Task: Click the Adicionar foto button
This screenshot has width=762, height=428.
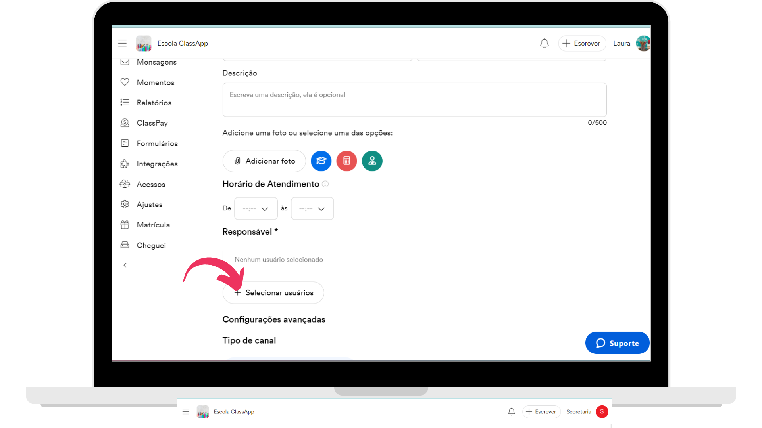Action: tap(264, 161)
